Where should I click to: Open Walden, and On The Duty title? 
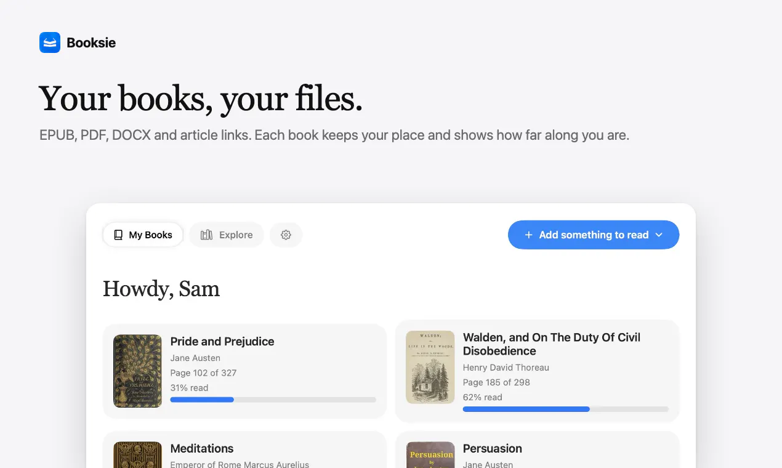[x=552, y=344]
